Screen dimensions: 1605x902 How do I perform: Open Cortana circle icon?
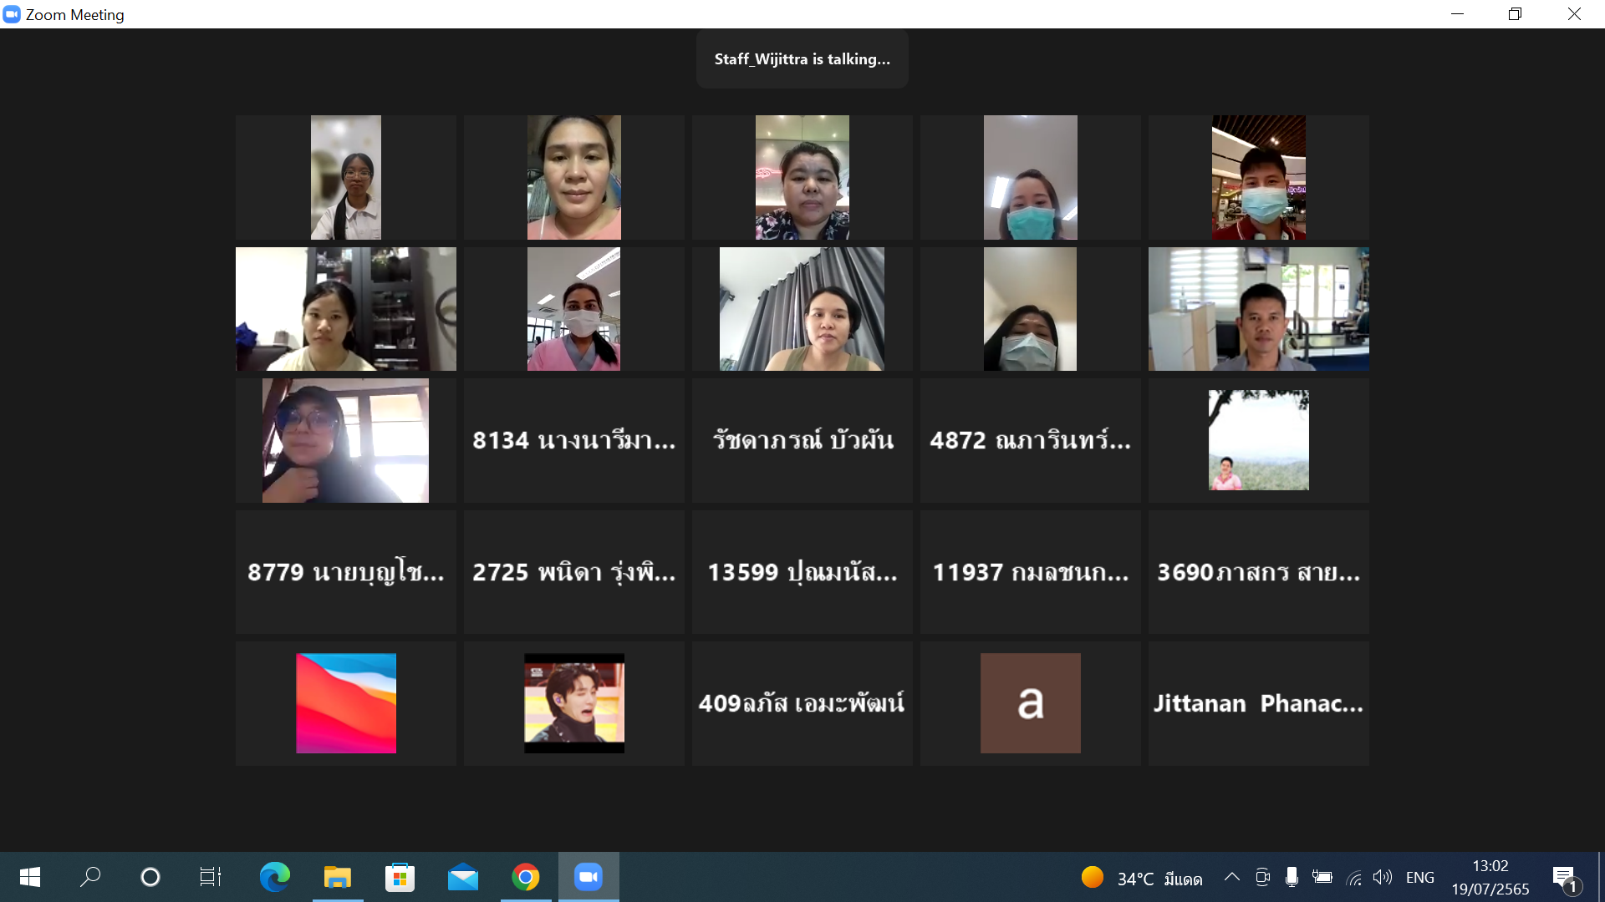point(150,877)
